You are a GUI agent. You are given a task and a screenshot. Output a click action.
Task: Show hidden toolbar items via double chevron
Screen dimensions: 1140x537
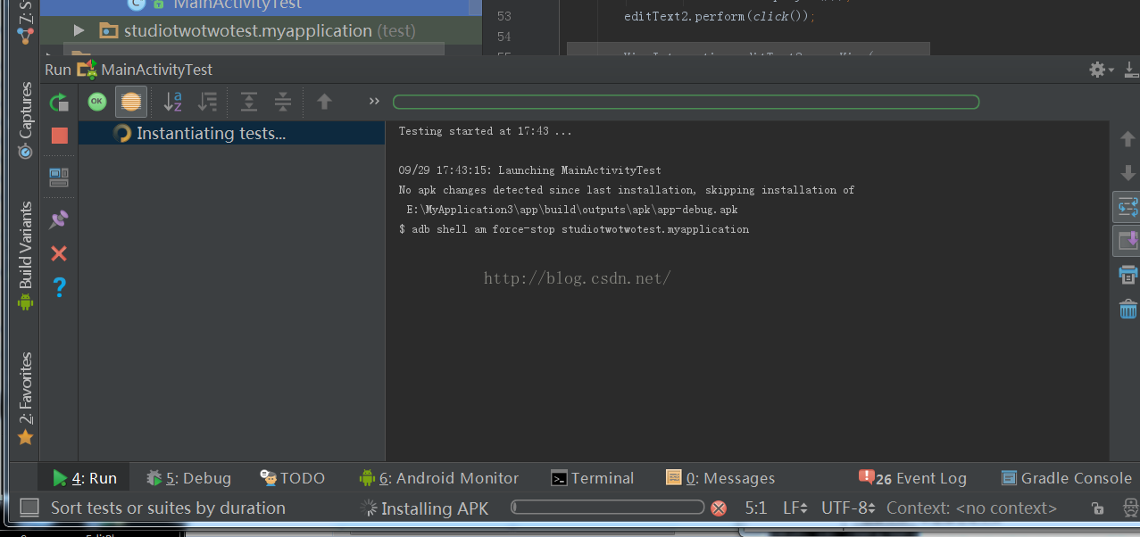click(x=374, y=102)
